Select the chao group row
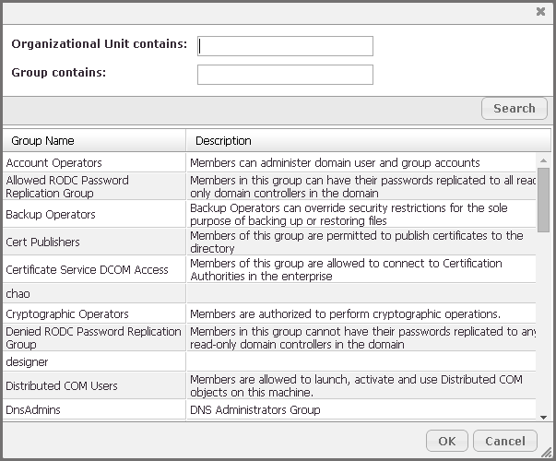Image resolution: width=556 pixels, height=461 pixels. [x=269, y=293]
